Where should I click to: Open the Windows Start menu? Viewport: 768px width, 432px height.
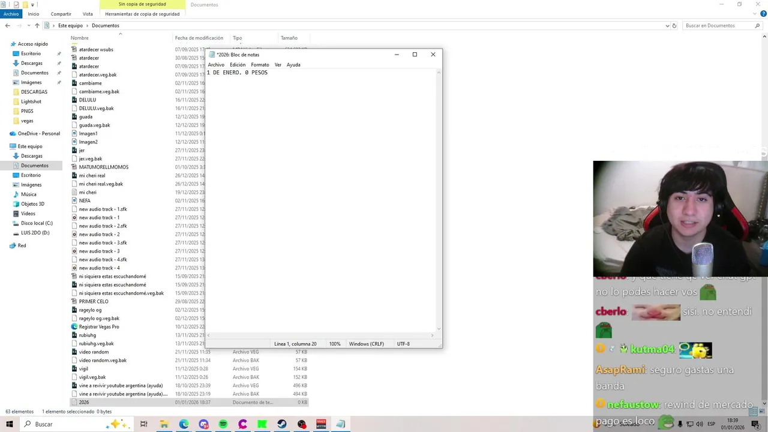coord(9,424)
